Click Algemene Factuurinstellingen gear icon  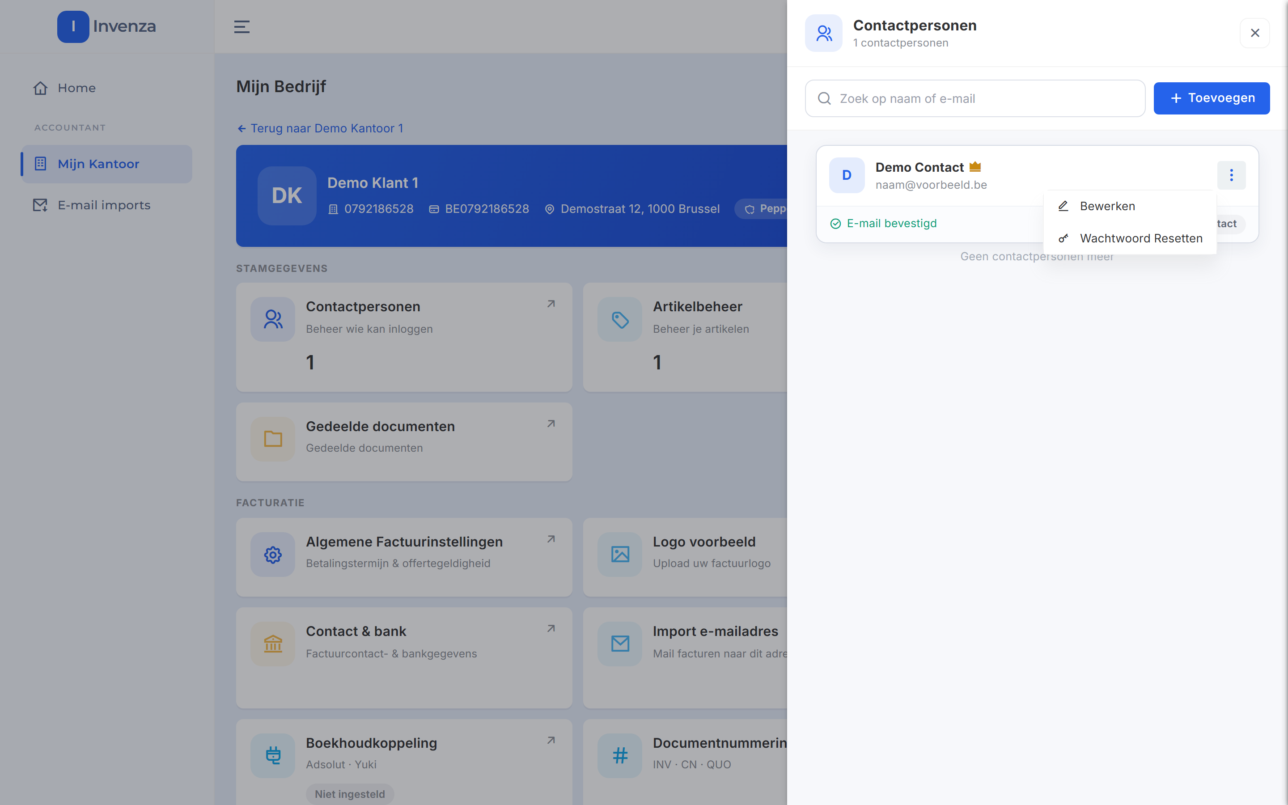click(x=273, y=554)
